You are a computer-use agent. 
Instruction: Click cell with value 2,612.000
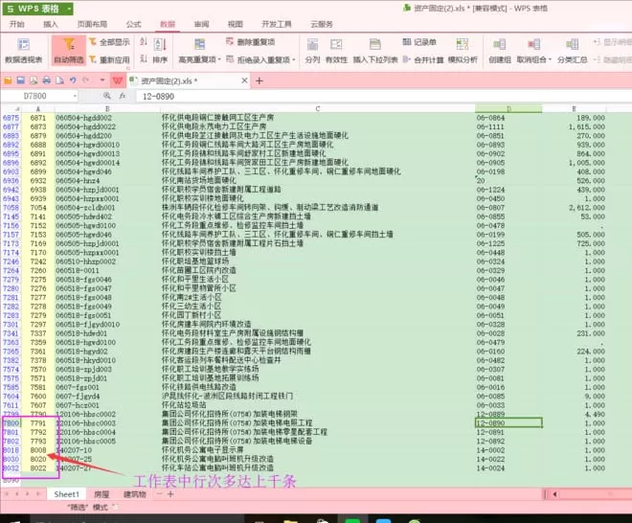574,207
